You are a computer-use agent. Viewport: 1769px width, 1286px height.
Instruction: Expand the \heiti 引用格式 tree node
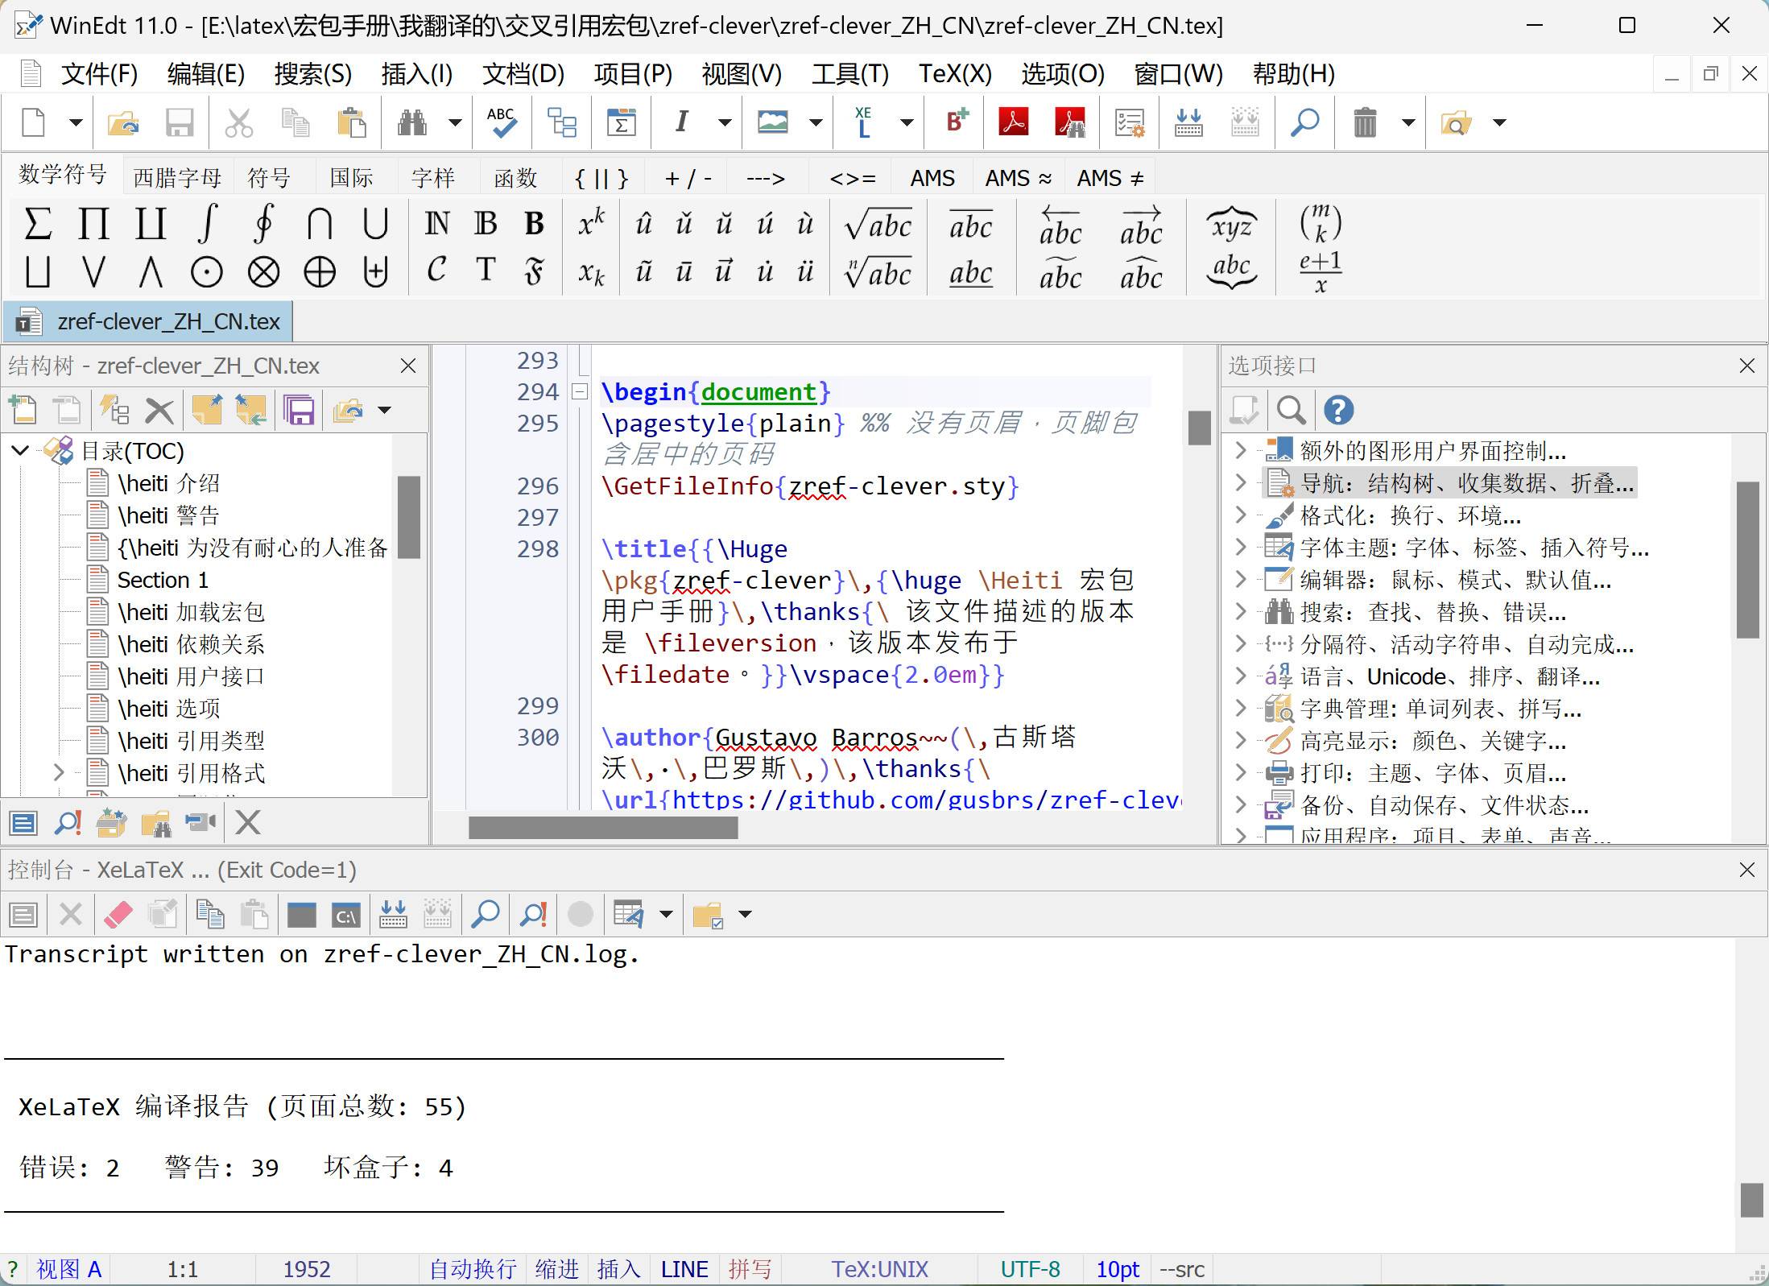click(x=58, y=773)
